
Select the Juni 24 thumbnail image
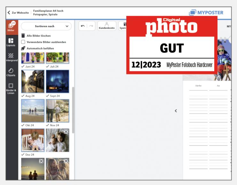click(x=33, y=58)
